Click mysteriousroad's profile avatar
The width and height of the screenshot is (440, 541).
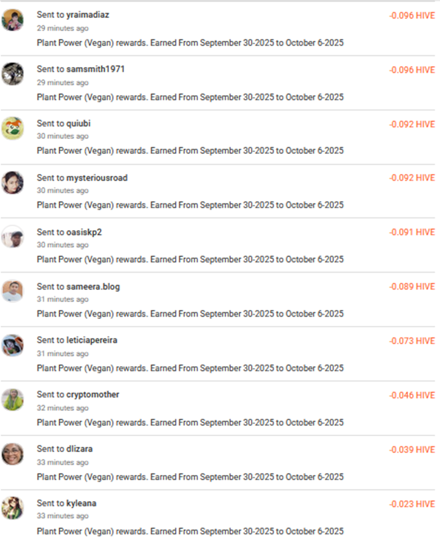point(12,183)
